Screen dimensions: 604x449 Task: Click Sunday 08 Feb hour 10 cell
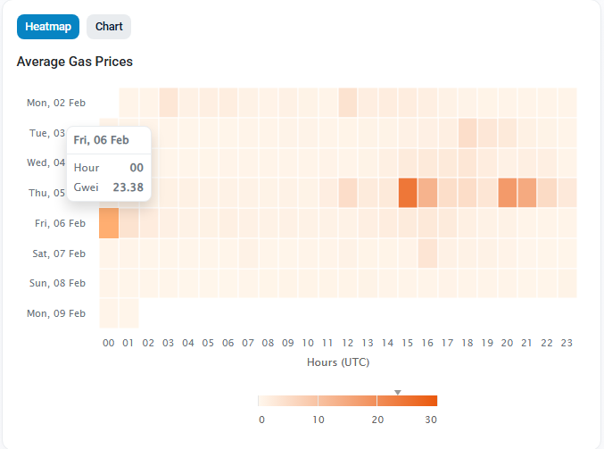[x=308, y=283]
